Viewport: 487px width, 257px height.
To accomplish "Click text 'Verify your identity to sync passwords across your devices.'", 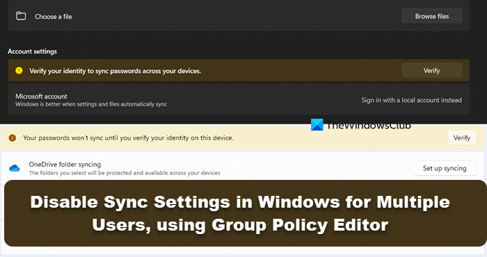I will [x=115, y=71].
